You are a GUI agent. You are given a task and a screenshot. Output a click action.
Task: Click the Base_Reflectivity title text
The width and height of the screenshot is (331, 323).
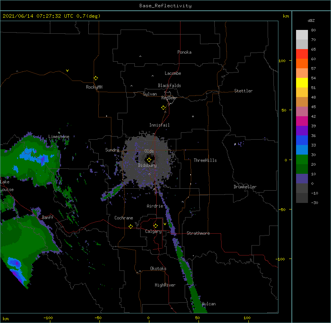coord(165,6)
